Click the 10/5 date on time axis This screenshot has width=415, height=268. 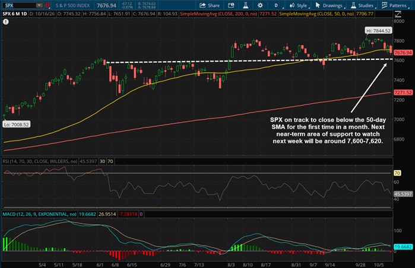379,264
